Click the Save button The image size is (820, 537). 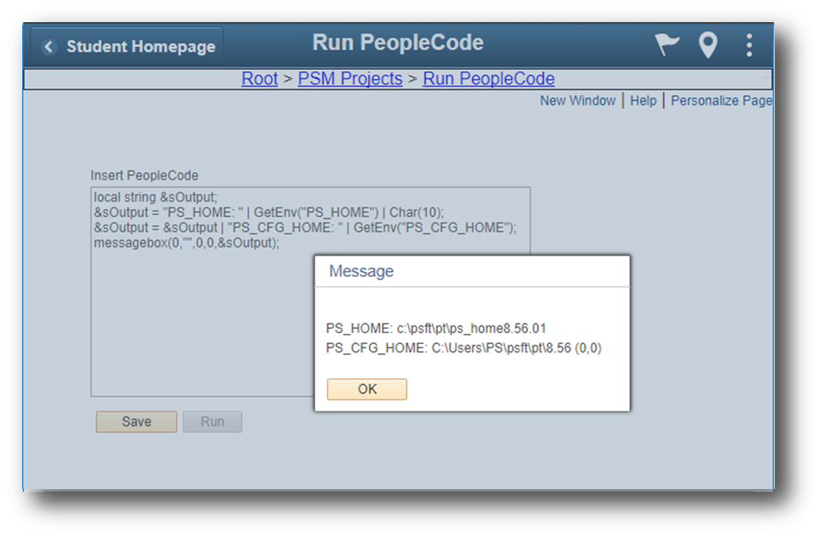point(136,422)
